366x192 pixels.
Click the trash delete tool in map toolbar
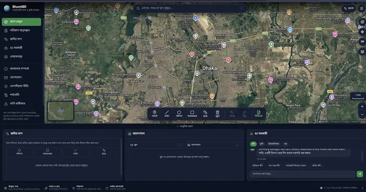coord(218,114)
